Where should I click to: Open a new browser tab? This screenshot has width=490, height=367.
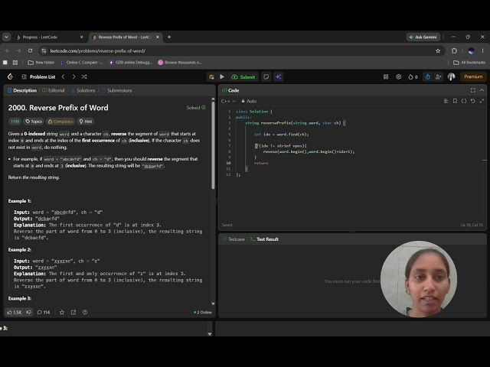pos(169,37)
